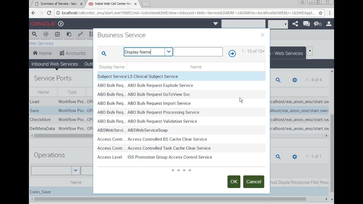Open the Operations query field dropdown
This screenshot has height=204, width=363.
(x=75, y=170)
